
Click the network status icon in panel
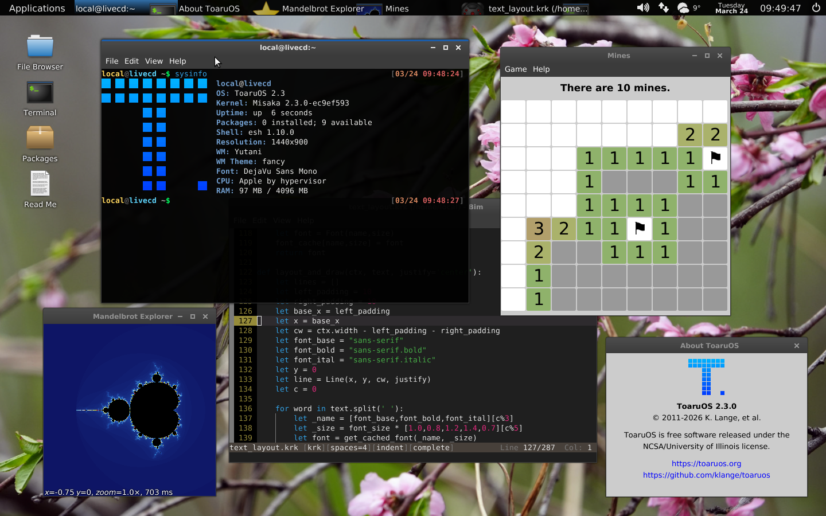663,8
